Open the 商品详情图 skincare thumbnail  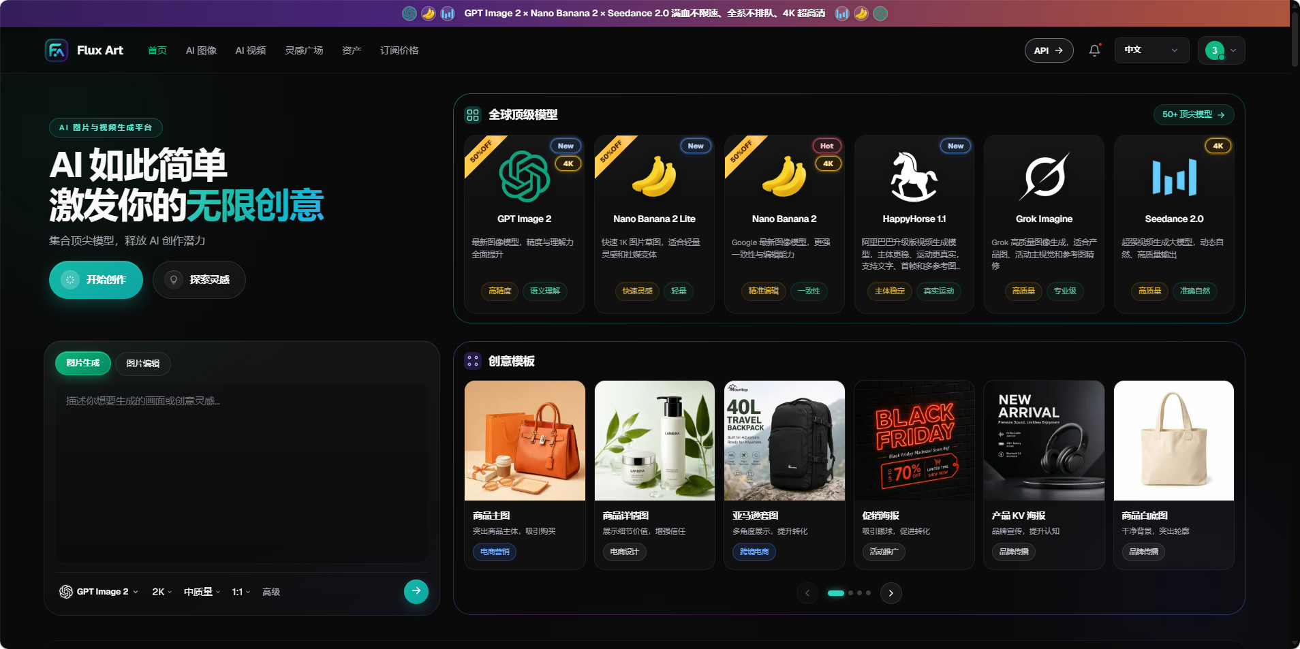(655, 441)
